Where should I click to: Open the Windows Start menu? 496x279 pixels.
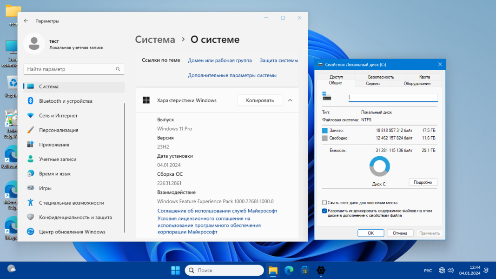coord(176,270)
